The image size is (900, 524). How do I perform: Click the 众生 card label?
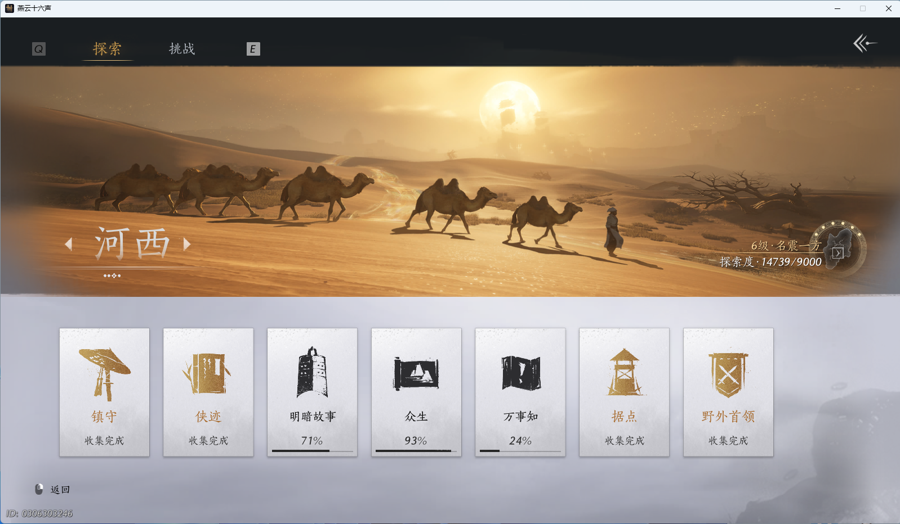click(x=416, y=417)
